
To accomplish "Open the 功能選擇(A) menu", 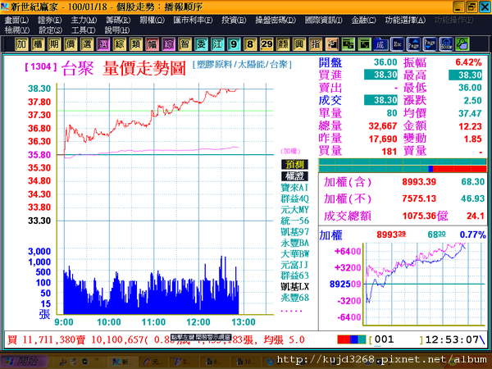I will 405,20.
